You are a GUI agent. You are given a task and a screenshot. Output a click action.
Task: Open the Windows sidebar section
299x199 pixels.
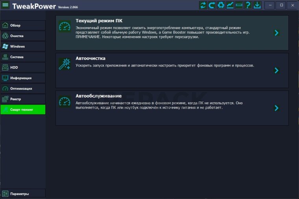click(23, 47)
